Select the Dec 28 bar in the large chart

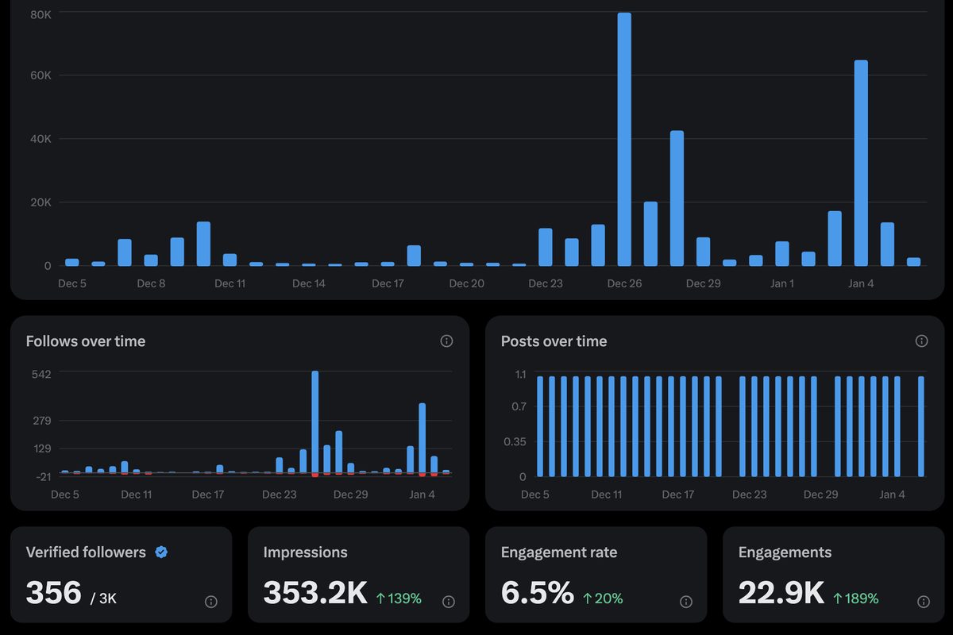(x=677, y=198)
